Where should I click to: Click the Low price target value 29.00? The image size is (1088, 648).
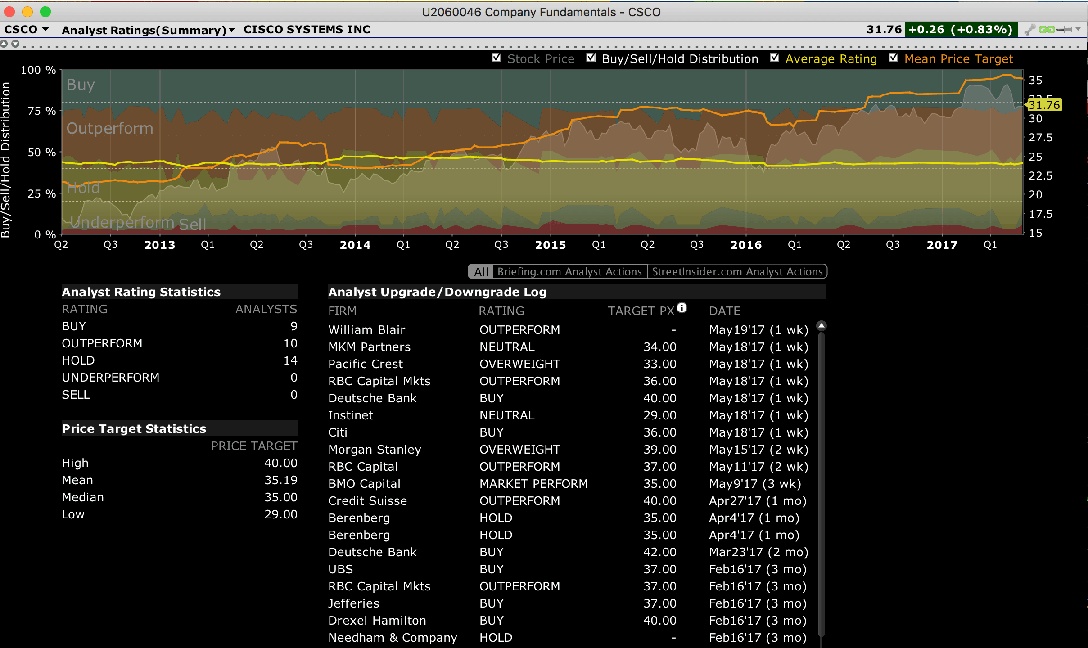(x=280, y=514)
